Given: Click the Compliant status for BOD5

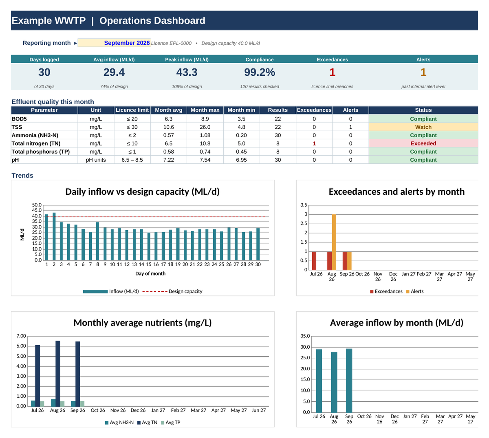Looking at the screenshot, I should 423,119.
